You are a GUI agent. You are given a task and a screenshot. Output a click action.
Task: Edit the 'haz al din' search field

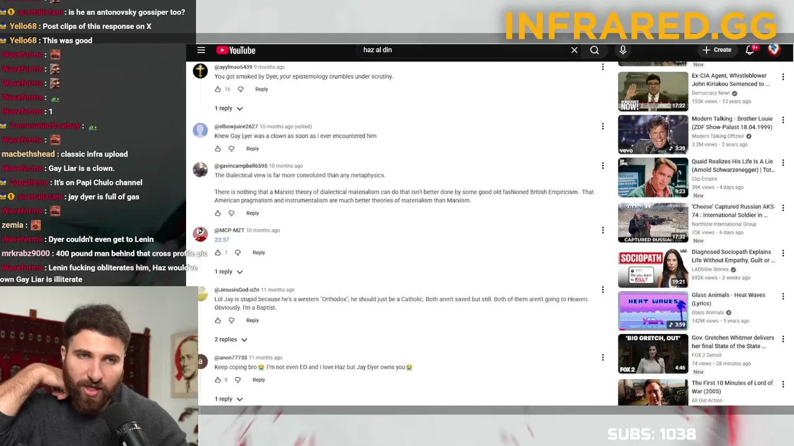462,50
